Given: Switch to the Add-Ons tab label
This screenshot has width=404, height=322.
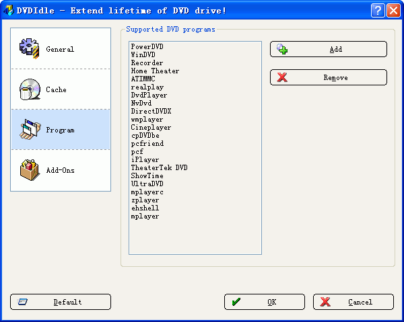Looking at the screenshot, I should tap(60, 170).
